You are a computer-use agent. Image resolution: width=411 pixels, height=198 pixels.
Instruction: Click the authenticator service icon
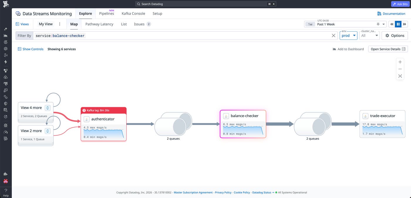87,119
